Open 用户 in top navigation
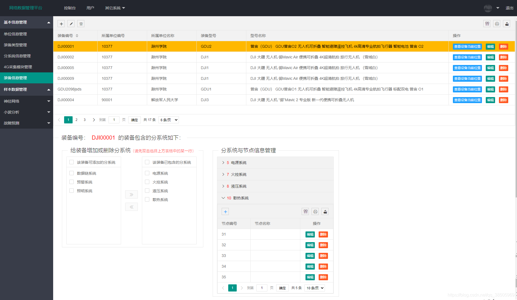Screen dimensions: 517x300 [x=90, y=8]
